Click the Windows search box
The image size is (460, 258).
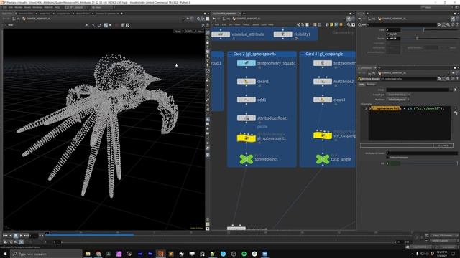46,254
